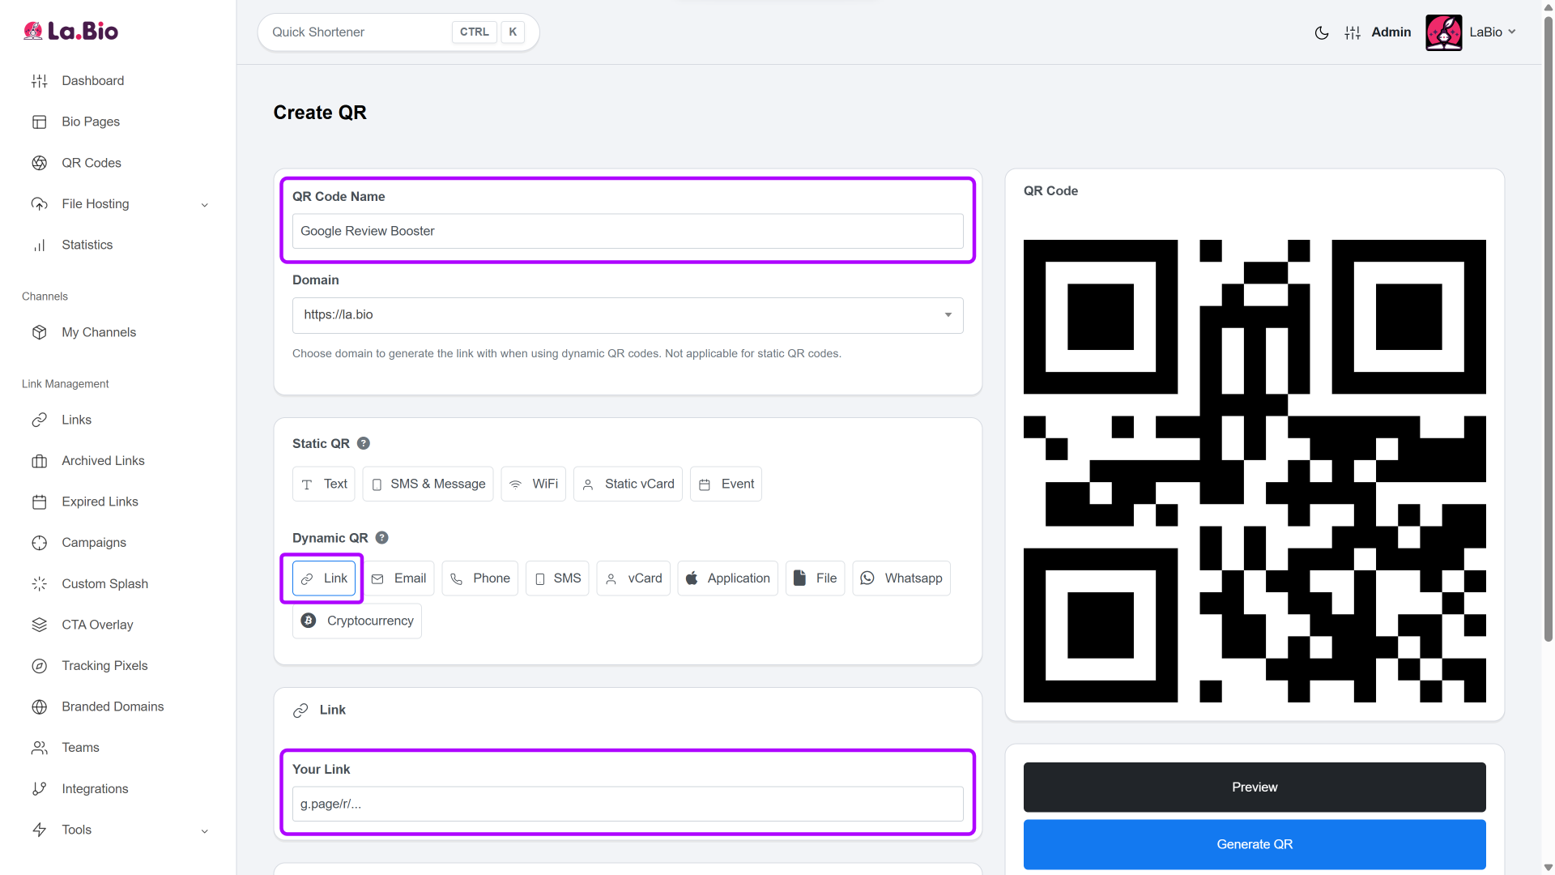Open the Domain dropdown

pyautogui.click(x=627, y=315)
